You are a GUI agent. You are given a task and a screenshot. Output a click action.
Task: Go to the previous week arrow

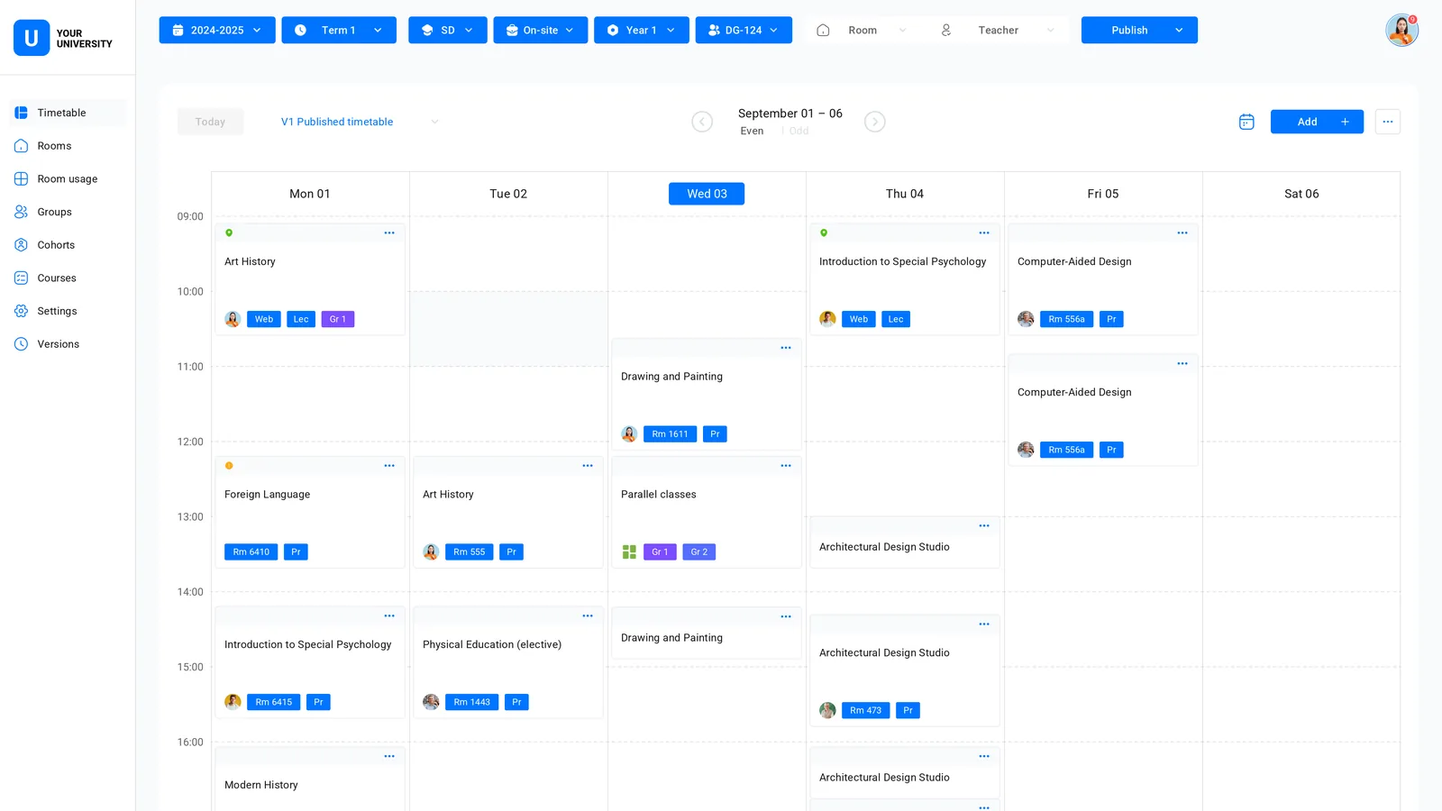(x=702, y=122)
